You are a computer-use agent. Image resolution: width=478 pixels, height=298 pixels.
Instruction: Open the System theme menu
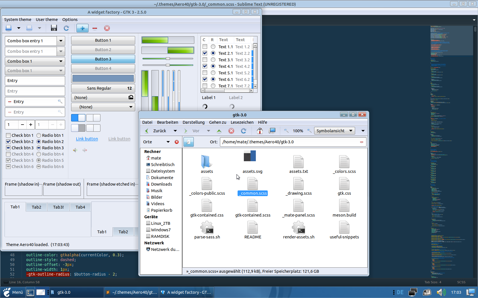click(x=18, y=20)
